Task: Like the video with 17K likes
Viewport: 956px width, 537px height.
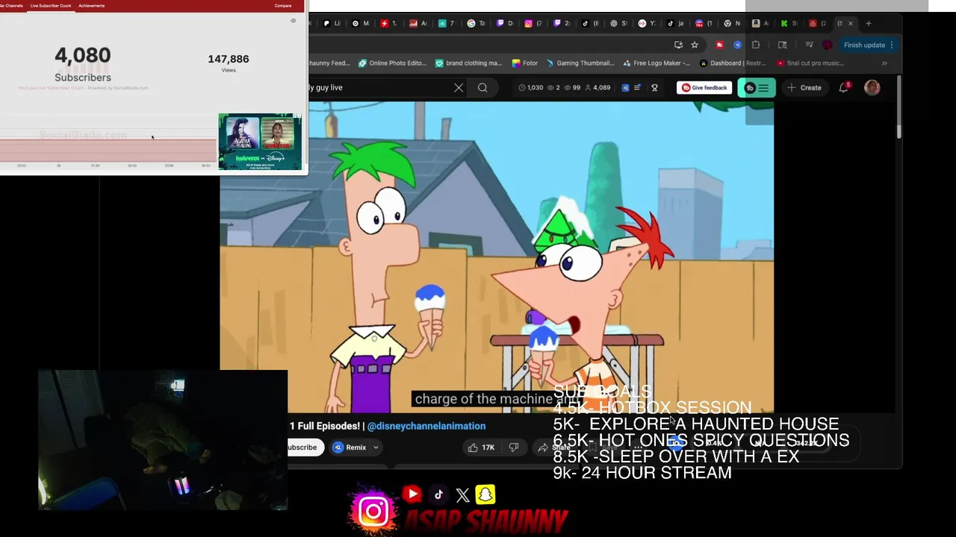Action: [480, 447]
